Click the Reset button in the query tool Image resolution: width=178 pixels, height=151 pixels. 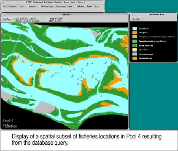point(89,6)
